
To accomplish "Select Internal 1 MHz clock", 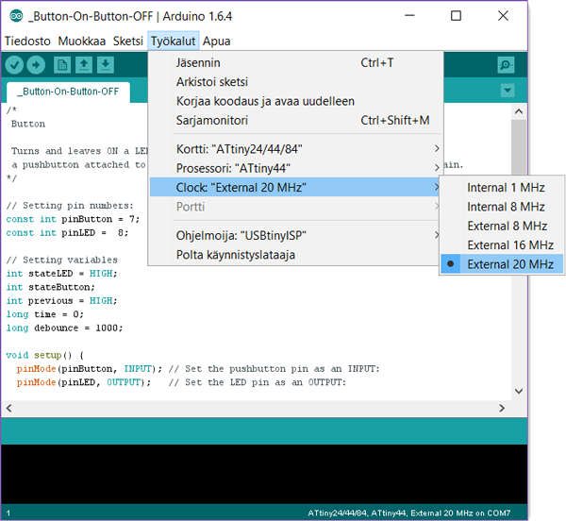I will tap(502, 188).
